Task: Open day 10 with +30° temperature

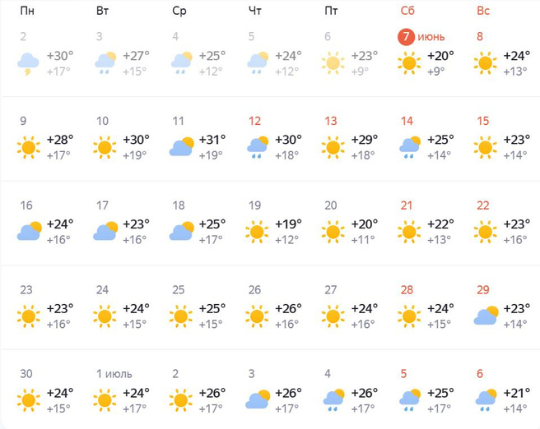Action: [x=103, y=121]
